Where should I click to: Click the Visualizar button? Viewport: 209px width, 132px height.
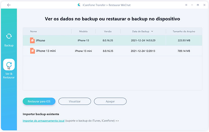click(75, 101)
